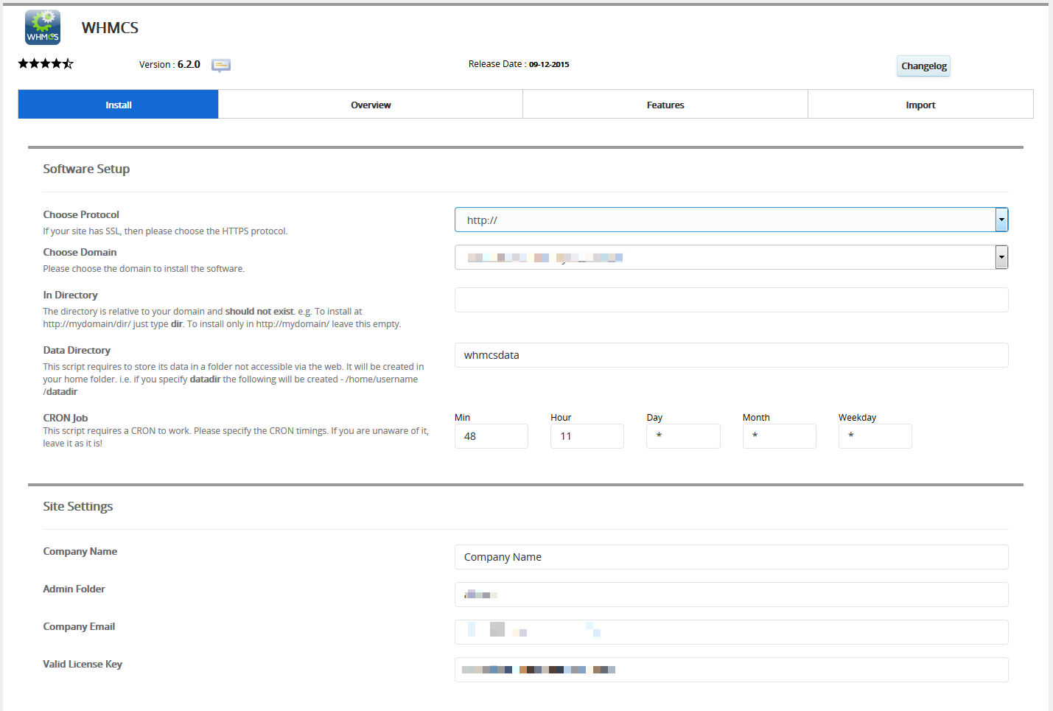Focus the Company Name text field
Viewport: 1053px width, 711px height.
[x=731, y=558]
